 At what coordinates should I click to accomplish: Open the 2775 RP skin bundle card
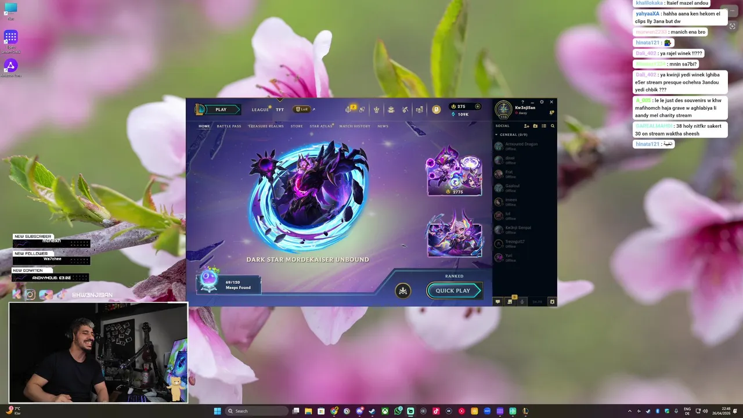[x=455, y=172]
